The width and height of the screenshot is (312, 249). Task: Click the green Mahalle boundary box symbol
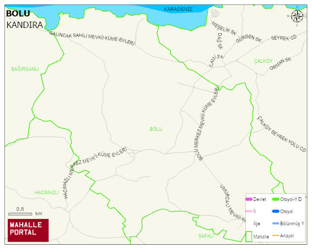249,237
